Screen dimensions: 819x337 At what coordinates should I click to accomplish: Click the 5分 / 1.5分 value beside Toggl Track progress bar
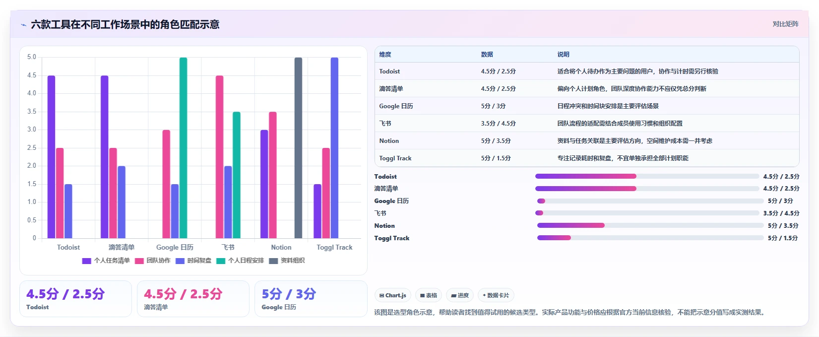[783, 238]
